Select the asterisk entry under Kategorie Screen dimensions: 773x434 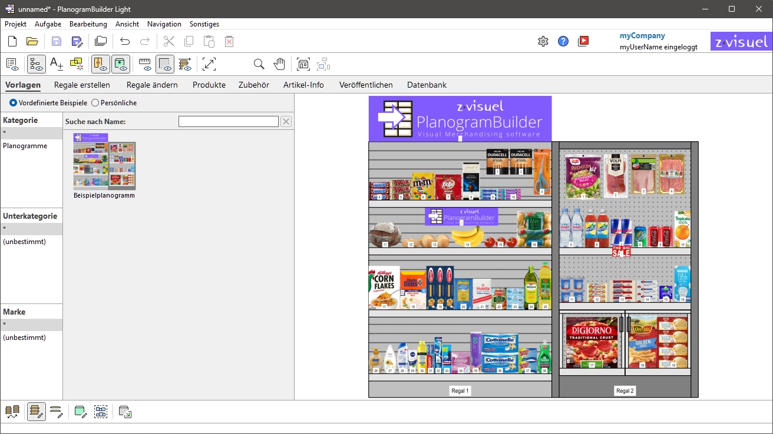point(31,133)
